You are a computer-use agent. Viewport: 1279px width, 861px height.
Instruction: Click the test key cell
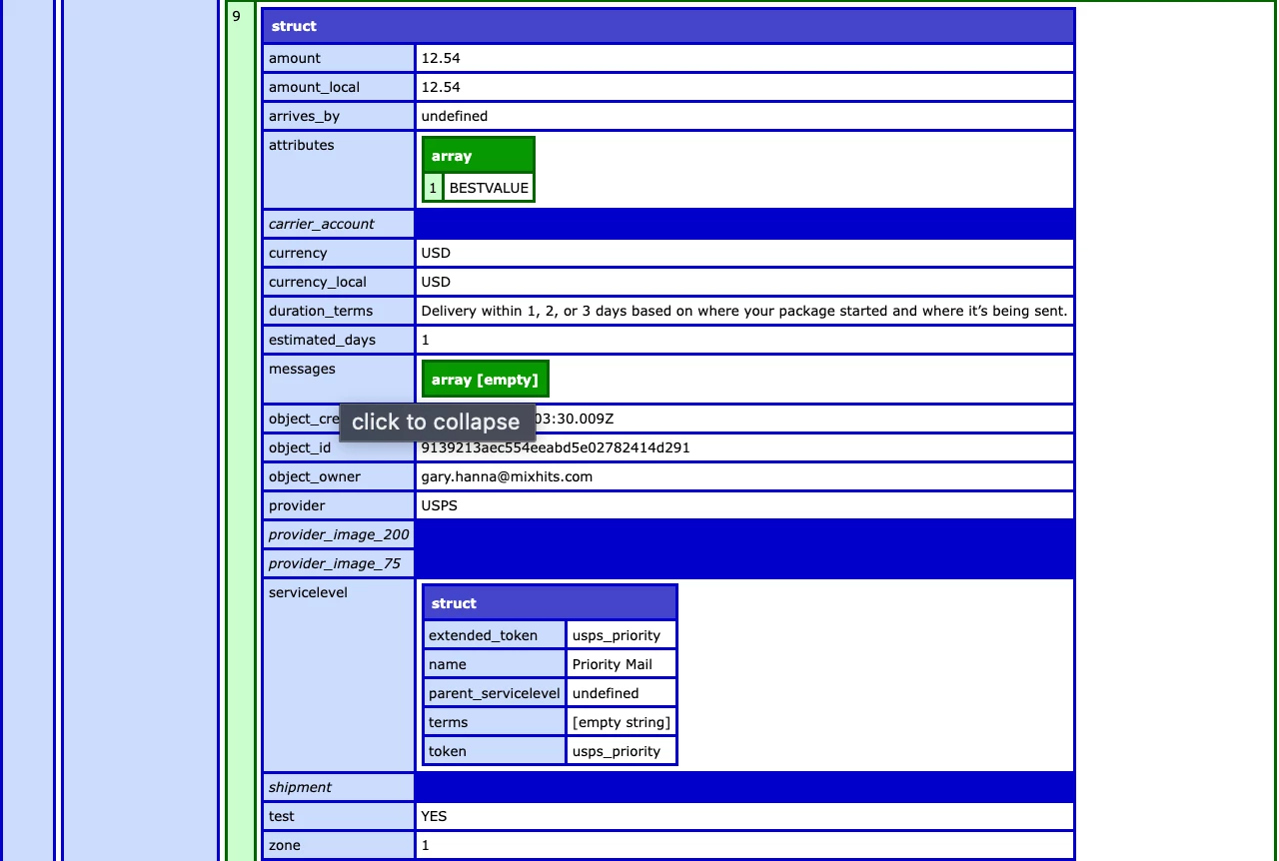coord(339,816)
